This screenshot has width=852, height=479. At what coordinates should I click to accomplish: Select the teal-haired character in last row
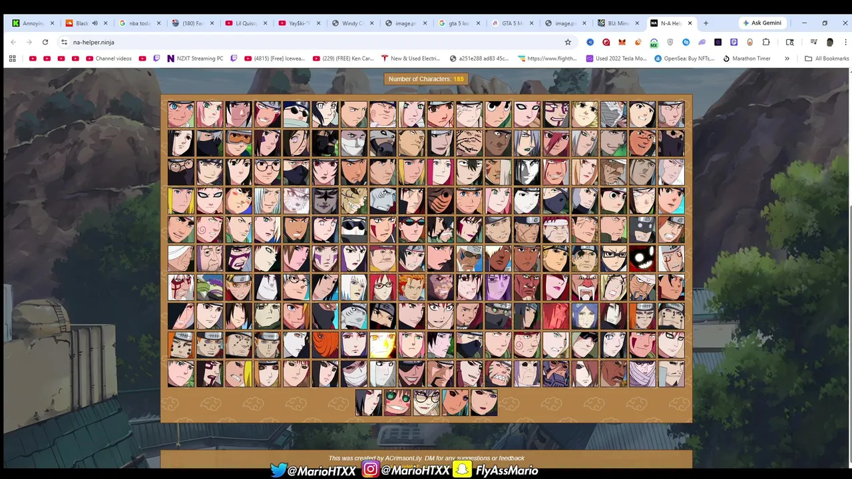(x=455, y=403)
